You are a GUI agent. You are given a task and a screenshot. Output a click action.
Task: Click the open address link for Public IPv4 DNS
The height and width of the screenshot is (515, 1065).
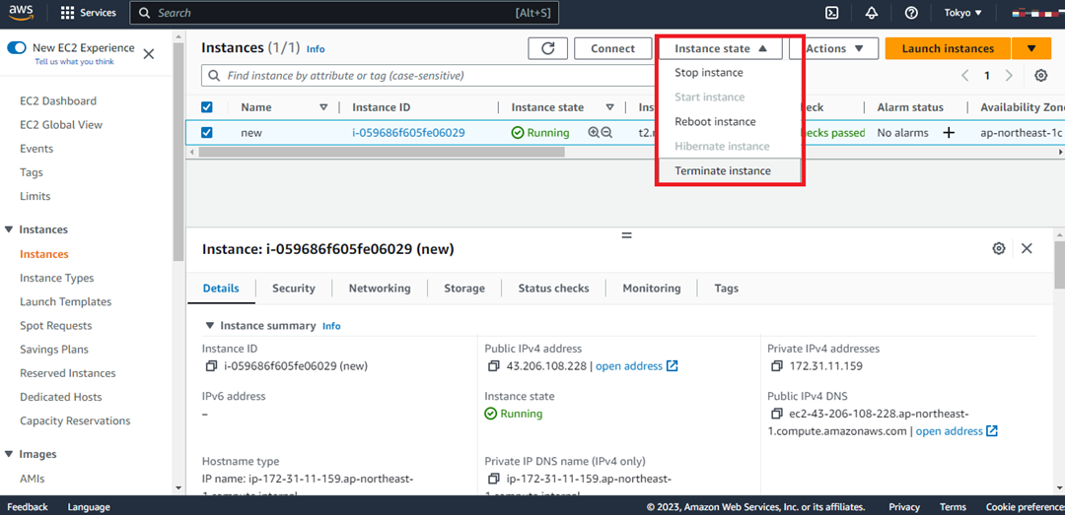tap(949, 431)
